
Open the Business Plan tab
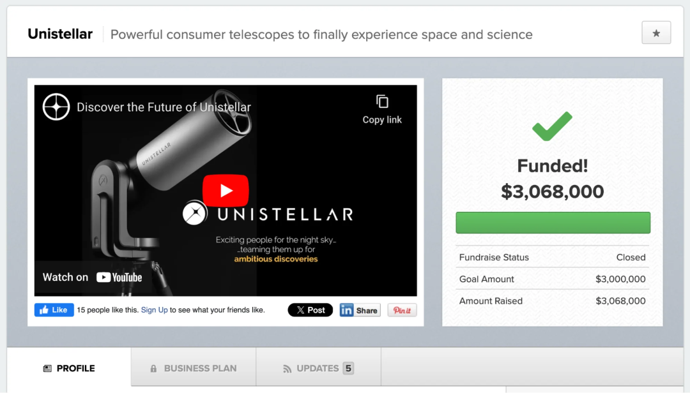click(x=194, y=368)
